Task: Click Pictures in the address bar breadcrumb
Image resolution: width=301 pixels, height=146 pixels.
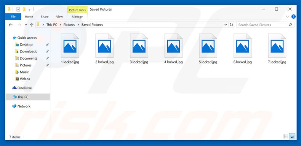Action: (x=69, y=25)
